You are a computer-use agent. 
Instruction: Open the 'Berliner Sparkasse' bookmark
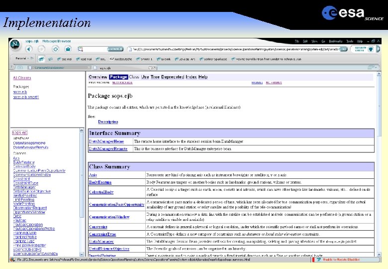click(213, 59)
